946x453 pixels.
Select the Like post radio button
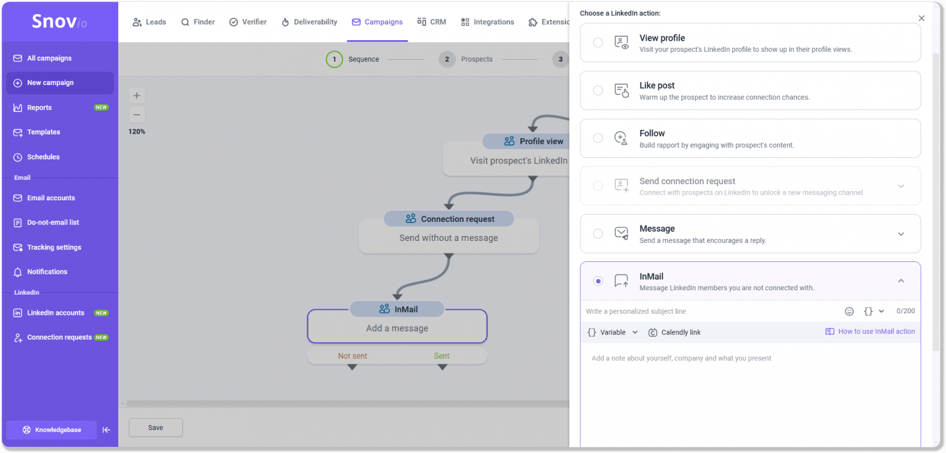point(598,91)
